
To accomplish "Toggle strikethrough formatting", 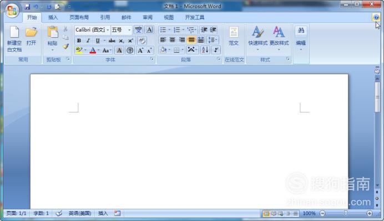I will (112, 40).
